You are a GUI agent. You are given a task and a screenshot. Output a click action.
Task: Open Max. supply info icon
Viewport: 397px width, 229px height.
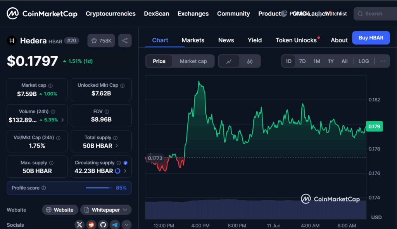pyautogui.click(x=51, y=163)
